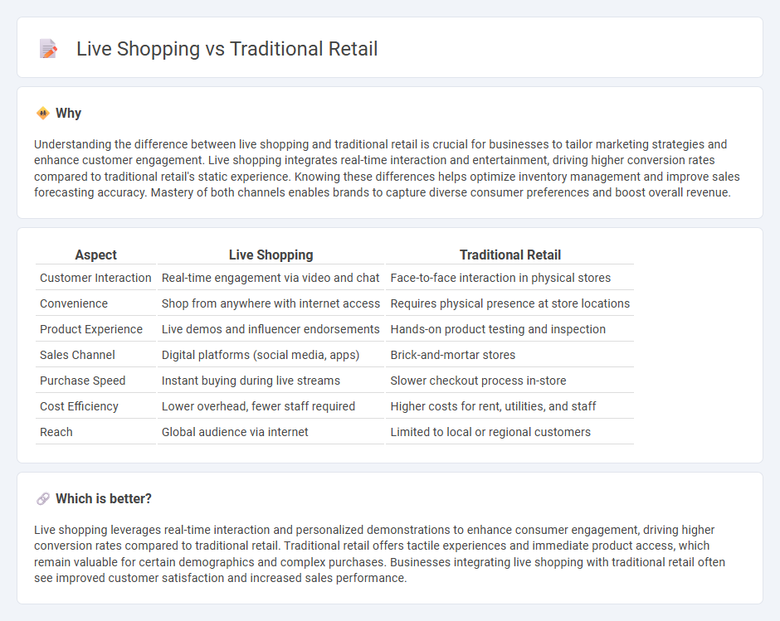This screenshot has height=621, width=780.
Task: Click 'Requires physical presence at store locations' cell
Action: [x=509, y=303]
